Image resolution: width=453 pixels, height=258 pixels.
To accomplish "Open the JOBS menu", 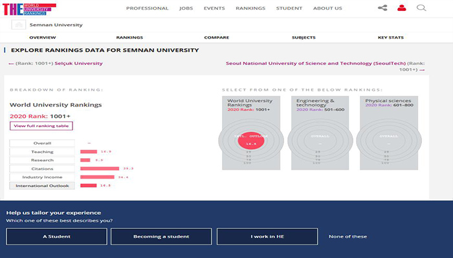I will tap(186, 8).
